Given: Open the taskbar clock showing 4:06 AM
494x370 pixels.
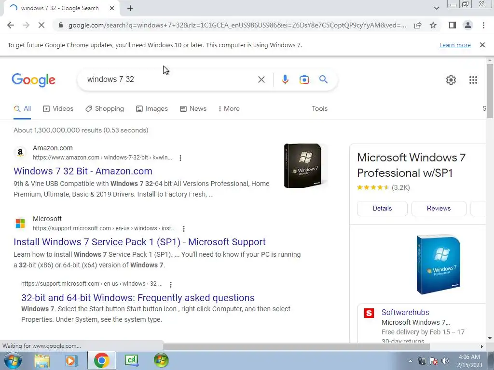Looking at the screenshot, I should click(469, 361).
